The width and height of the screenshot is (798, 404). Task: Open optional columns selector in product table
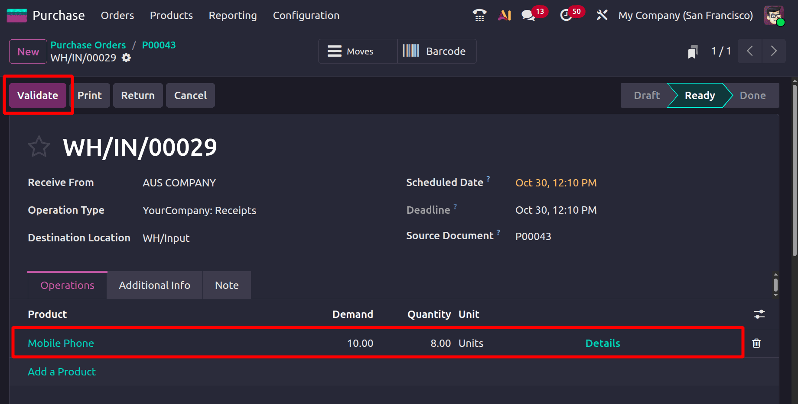(x=760, y=314)
